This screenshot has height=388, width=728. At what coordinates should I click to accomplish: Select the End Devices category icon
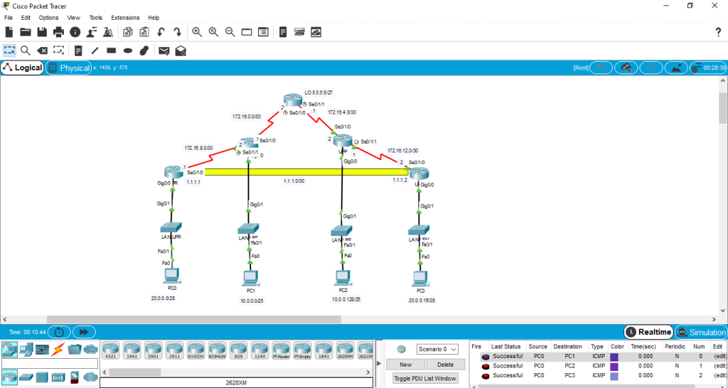pyautogui.click(x=26, y=348)
